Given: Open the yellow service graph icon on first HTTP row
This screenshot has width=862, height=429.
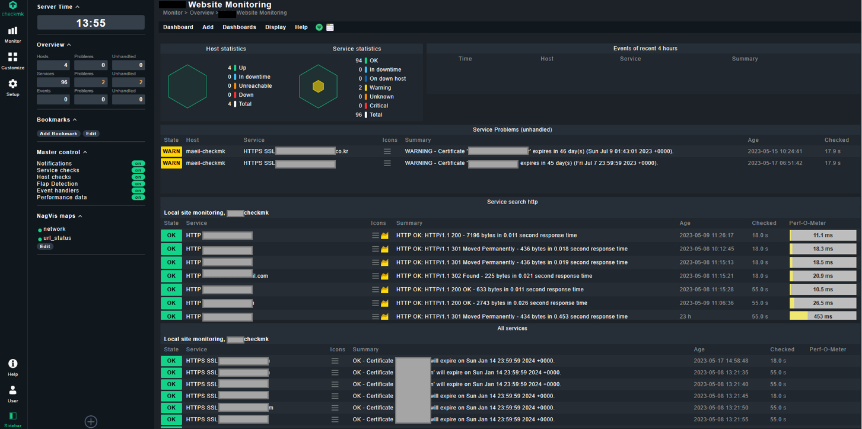Looking at the screenshot, I should (x=384, y=235).
